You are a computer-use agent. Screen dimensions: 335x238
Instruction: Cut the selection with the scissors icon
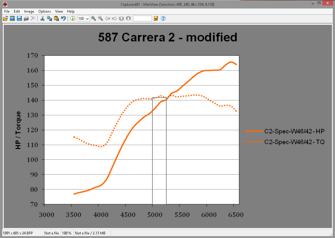point(43,19)
